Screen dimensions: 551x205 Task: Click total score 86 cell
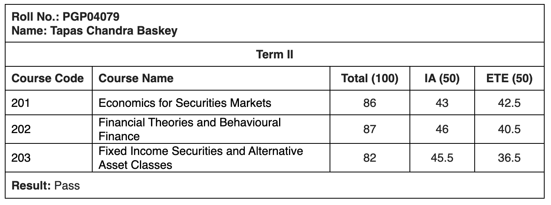click(369, 103)
